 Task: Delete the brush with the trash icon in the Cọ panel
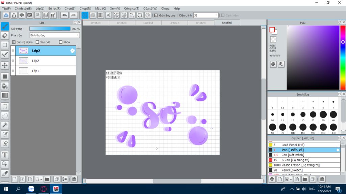click(322, 179)
